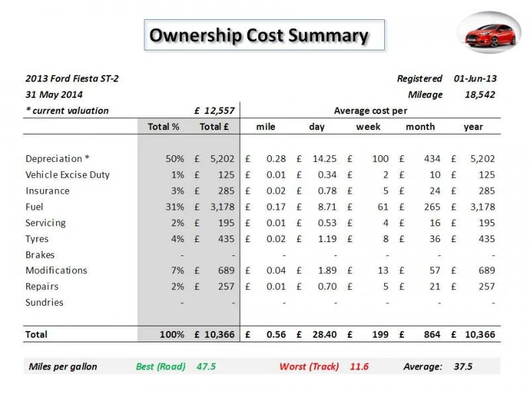The width and height of the screenshot is (530, 398).
Task: Click the Total row 10,366 yearly cost
Action: click(480, 334)
